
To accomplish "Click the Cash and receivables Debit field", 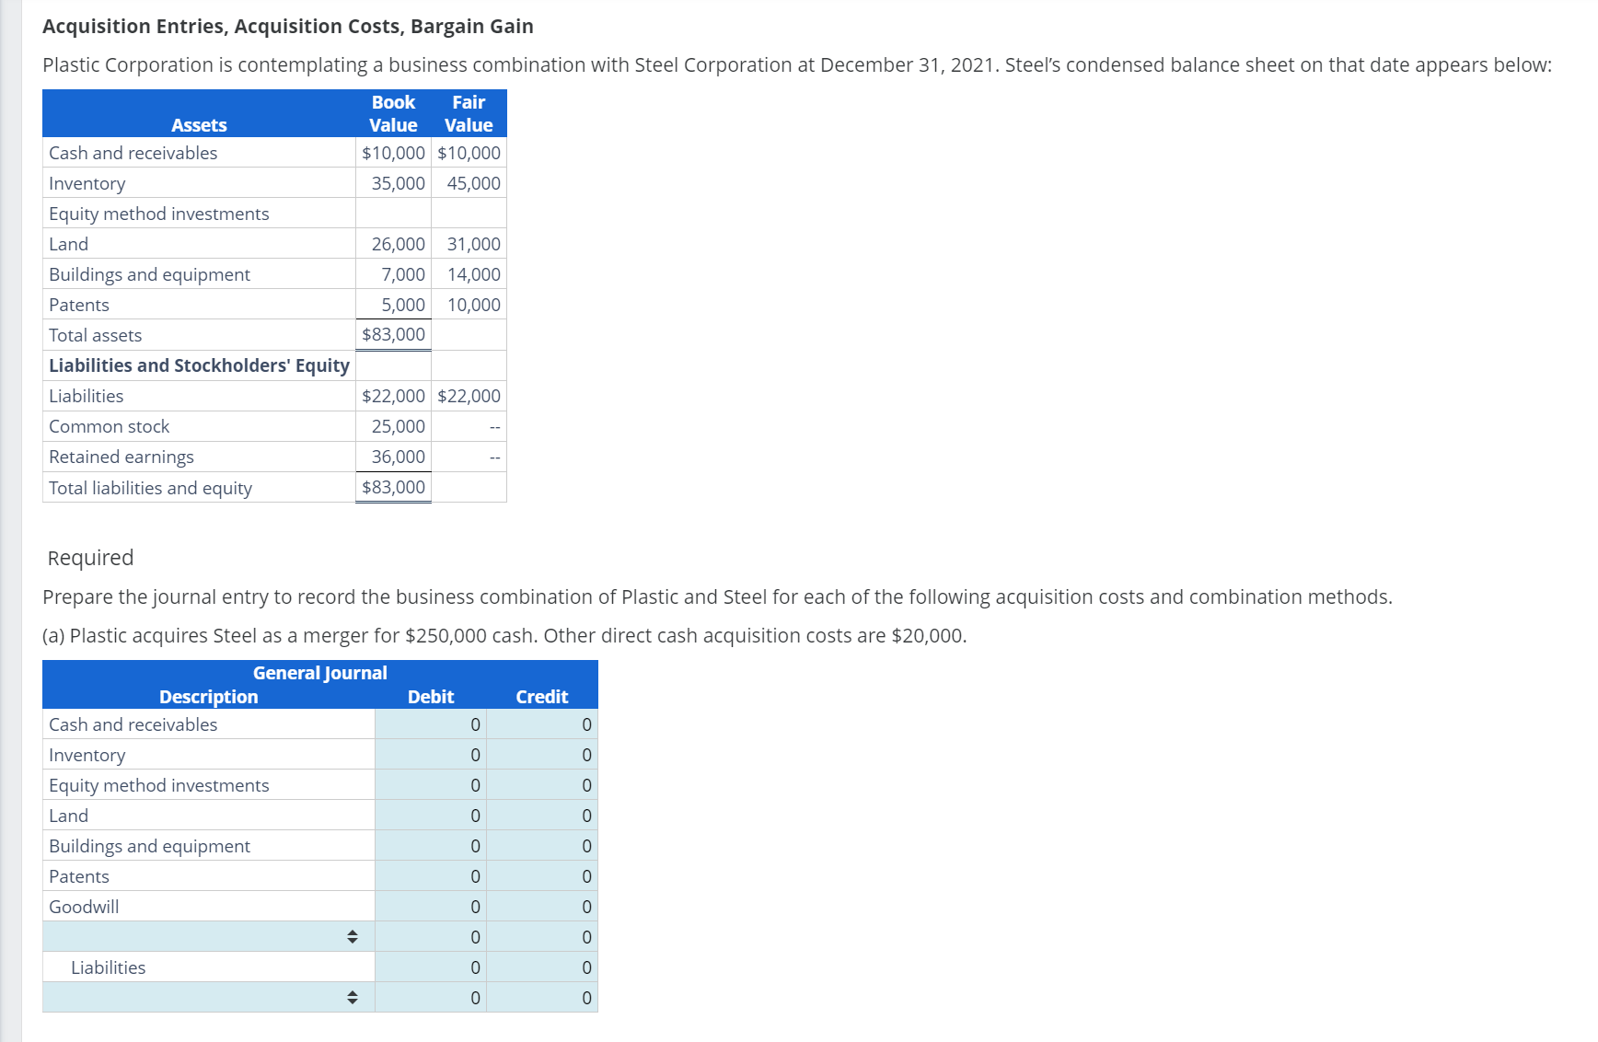I will [431, 724].
